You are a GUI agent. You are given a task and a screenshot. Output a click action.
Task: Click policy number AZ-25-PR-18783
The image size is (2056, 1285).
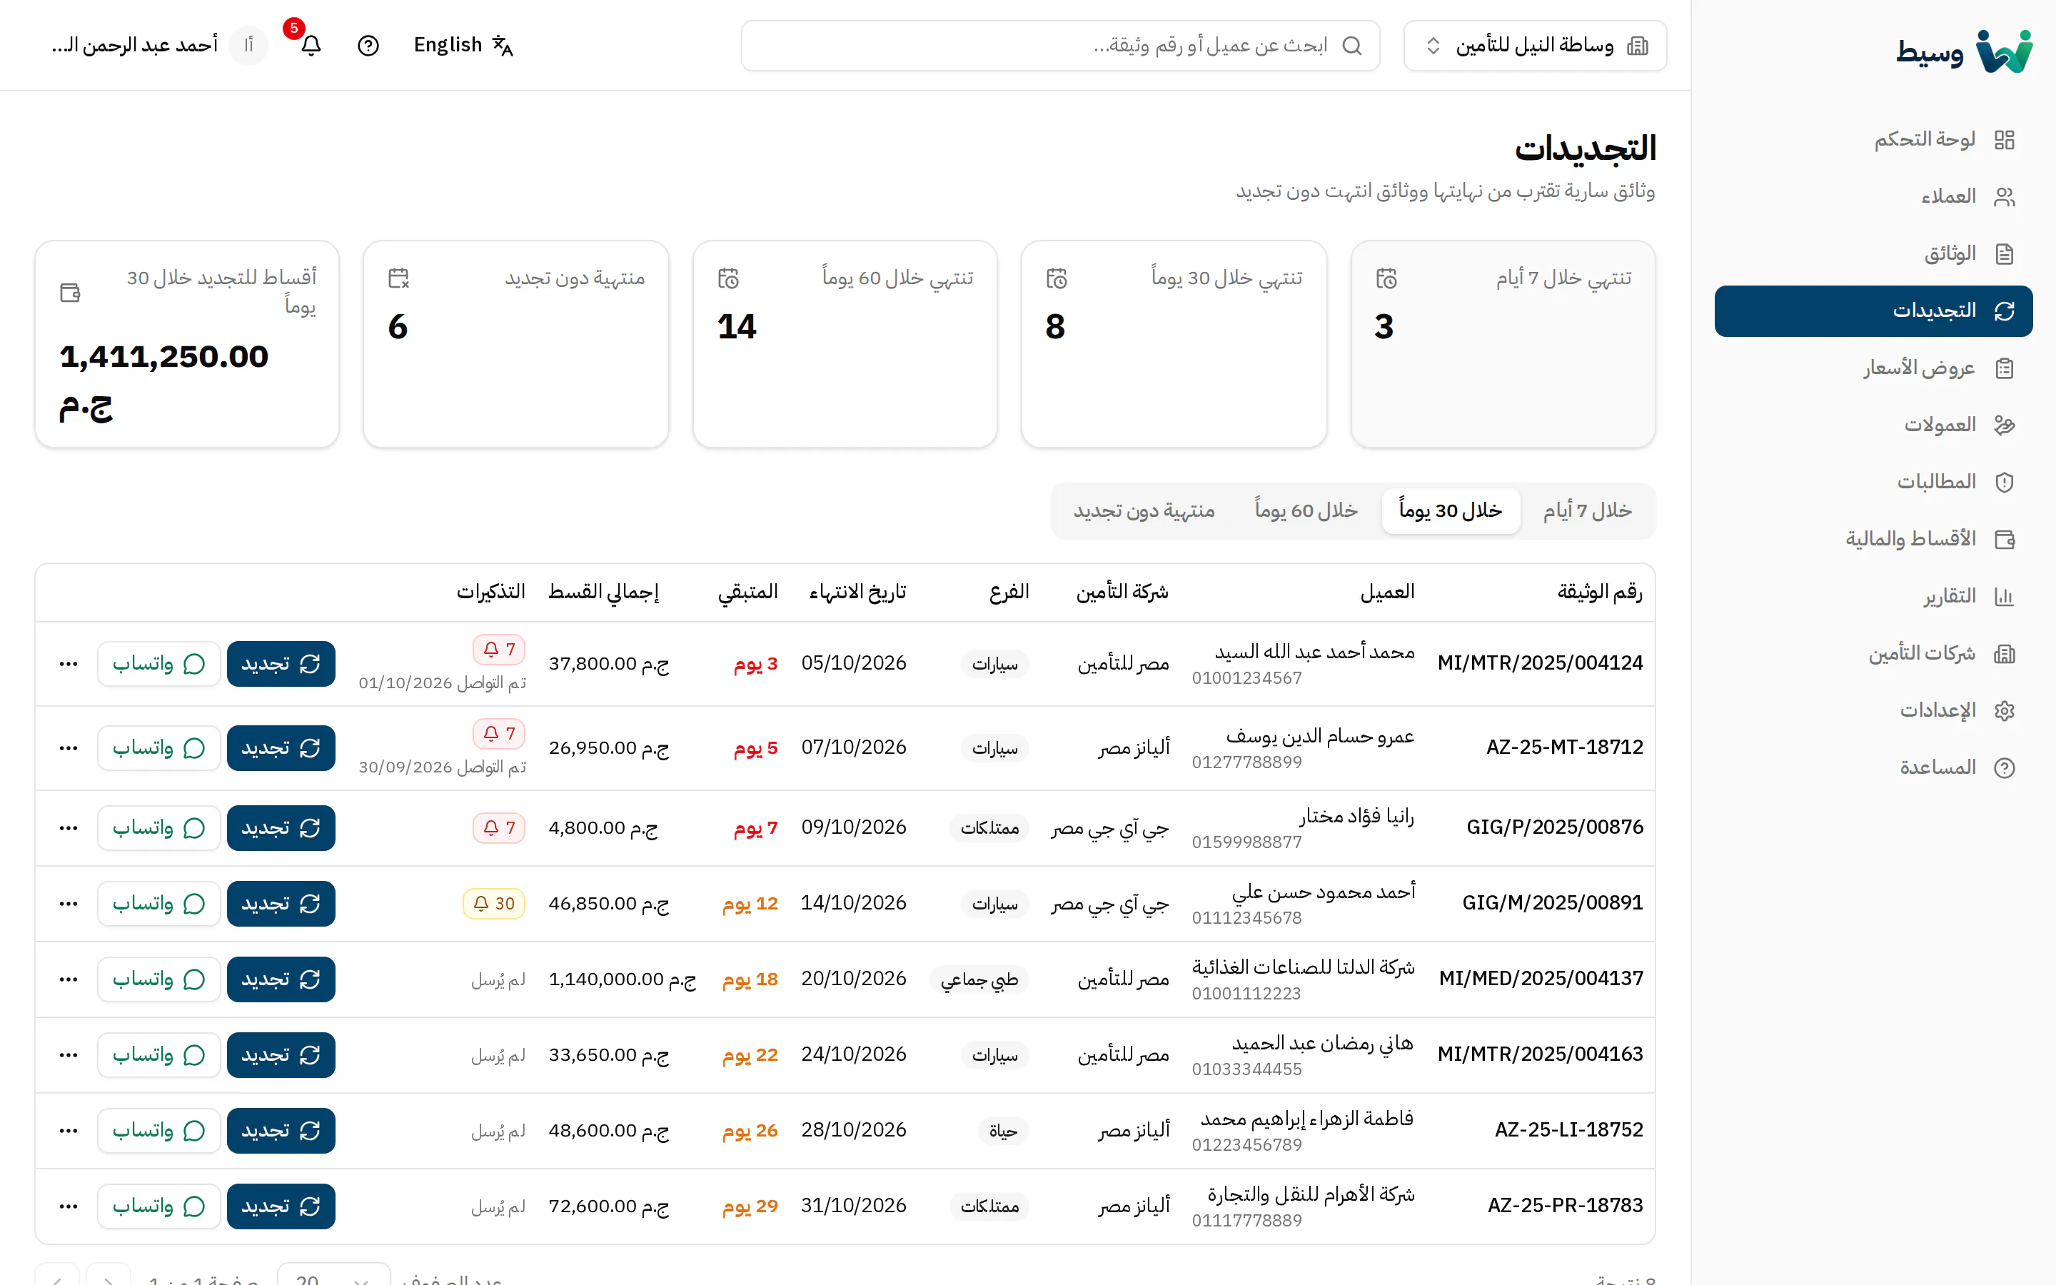1565,1205
